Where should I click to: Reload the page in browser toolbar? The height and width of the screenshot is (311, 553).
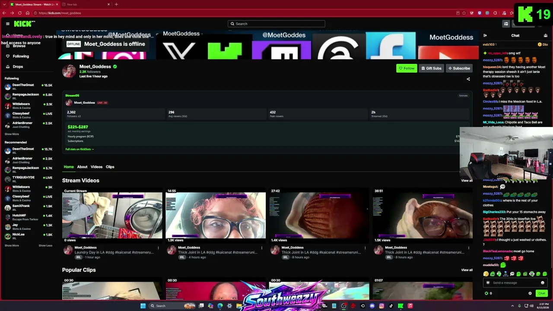click(20, 13)
